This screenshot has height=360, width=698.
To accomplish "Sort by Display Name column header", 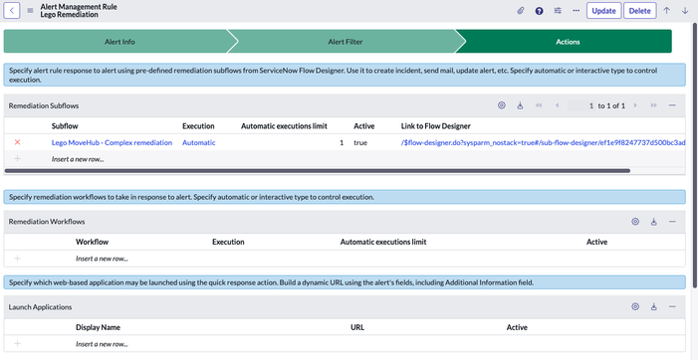I will (98, 327).
